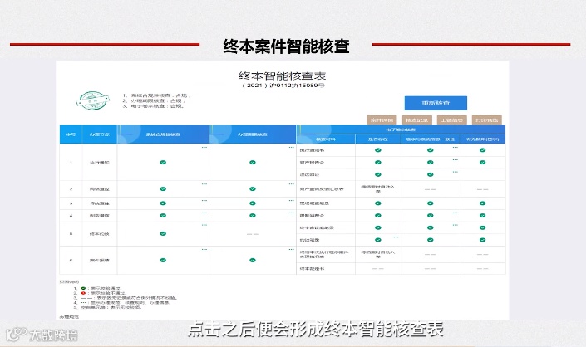This screenshot has width=586, height=347.
Task: Select the seal/signature column header
Action: (x=482, y=139)
